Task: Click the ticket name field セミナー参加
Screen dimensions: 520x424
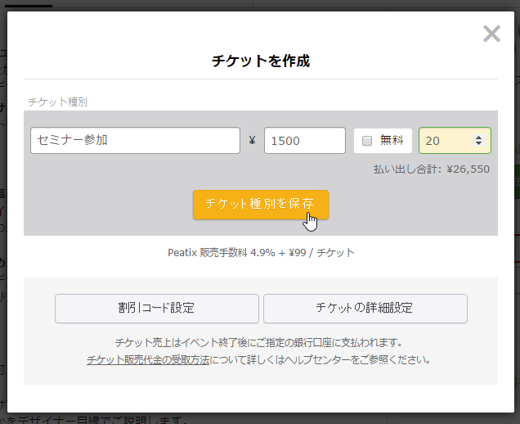Action: pos(135,140)
